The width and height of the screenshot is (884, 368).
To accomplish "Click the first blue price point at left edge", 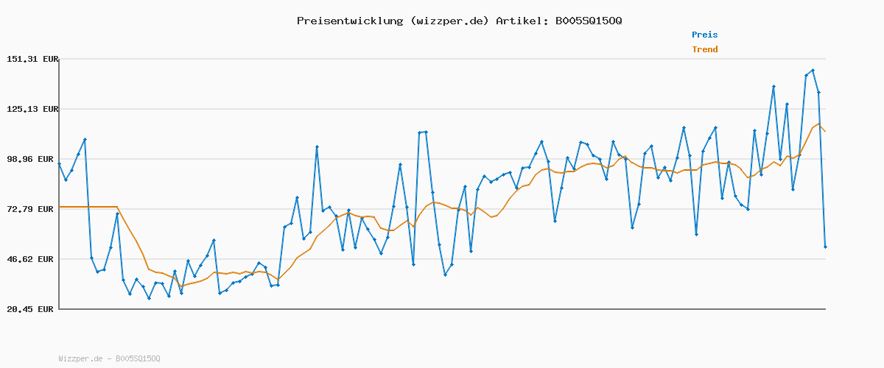I will click(x=60, y=163).
